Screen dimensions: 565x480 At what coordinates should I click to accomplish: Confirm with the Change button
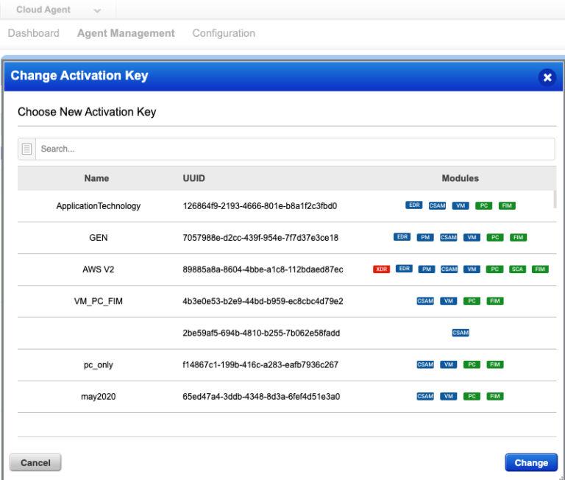pyautogui.click(x=531, y=462)
